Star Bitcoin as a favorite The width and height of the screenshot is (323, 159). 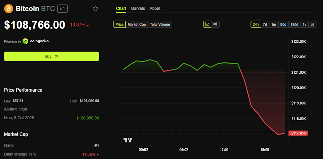pos(96,9)
